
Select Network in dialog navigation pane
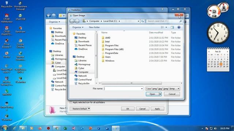coord(82,76)
